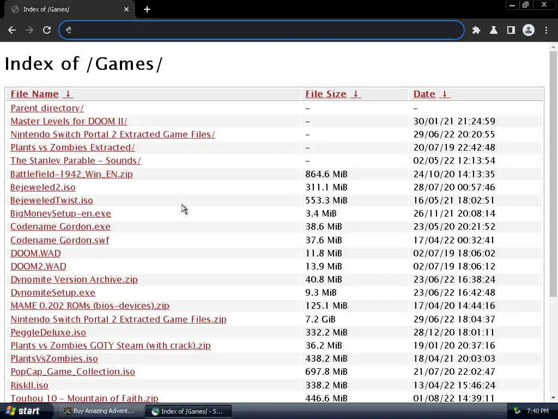Select Index of /Games/ taskbar button
Image resolution: width=558 pixels, height=419 pixels.
click(188, 411)
